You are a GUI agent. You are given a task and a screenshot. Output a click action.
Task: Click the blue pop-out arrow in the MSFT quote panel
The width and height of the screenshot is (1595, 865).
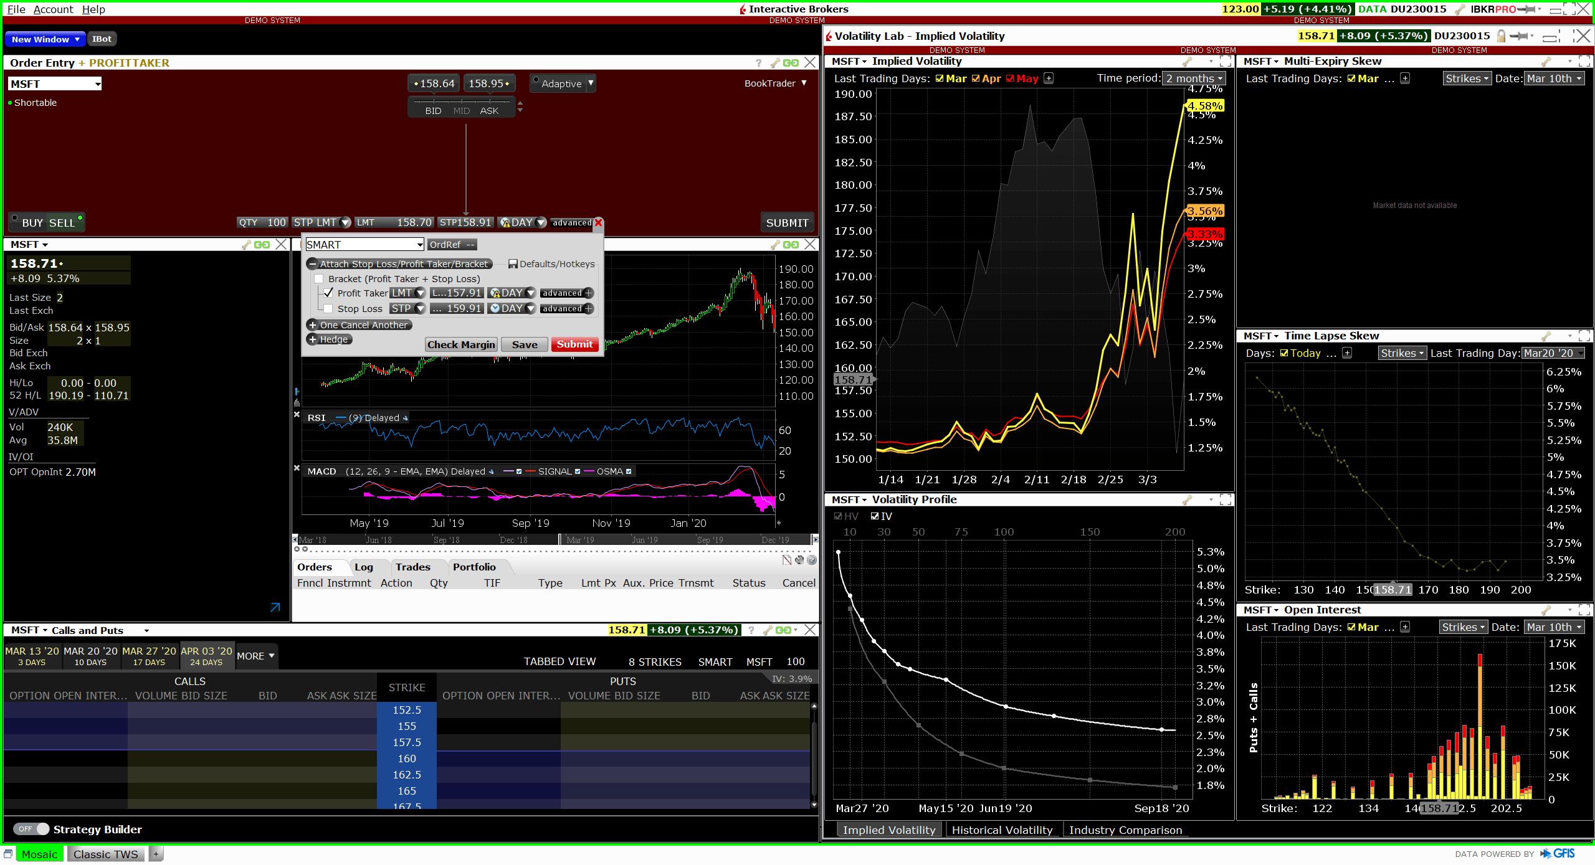pyautogui.click(x=275, y=607)
